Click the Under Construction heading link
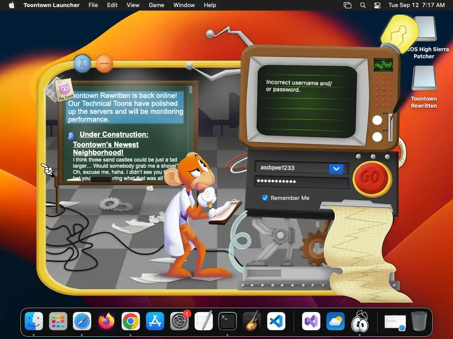The width and height of the screenshot is (453, 339). coord(114,134)
